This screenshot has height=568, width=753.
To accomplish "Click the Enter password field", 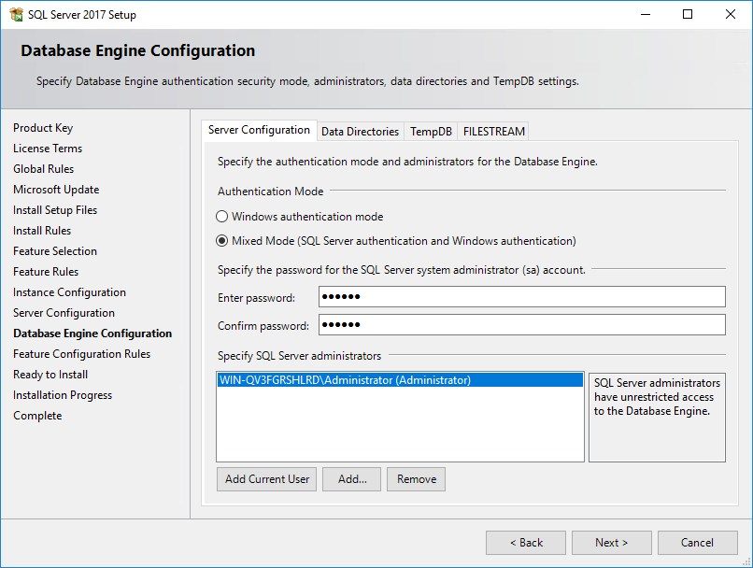I will click(x=522, y=297).
